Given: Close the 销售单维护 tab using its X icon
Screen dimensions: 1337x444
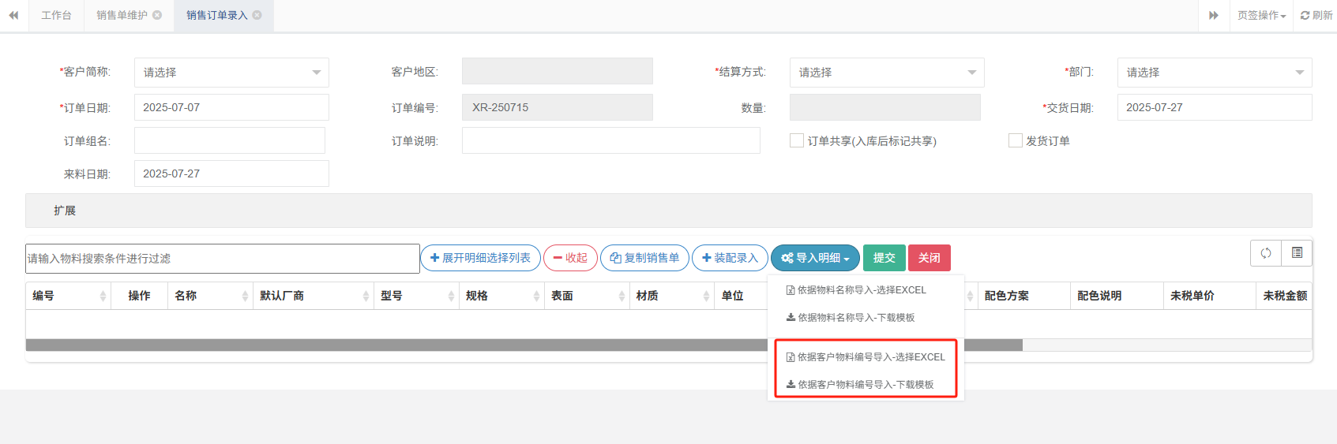Looking at the screenshot, I should 157,15.
